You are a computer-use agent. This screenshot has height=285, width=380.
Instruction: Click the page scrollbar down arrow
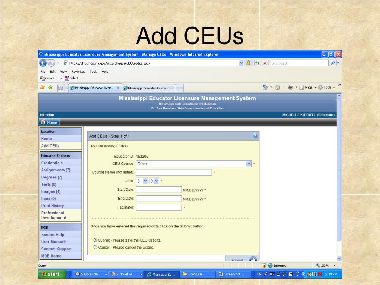pos(339,259)
